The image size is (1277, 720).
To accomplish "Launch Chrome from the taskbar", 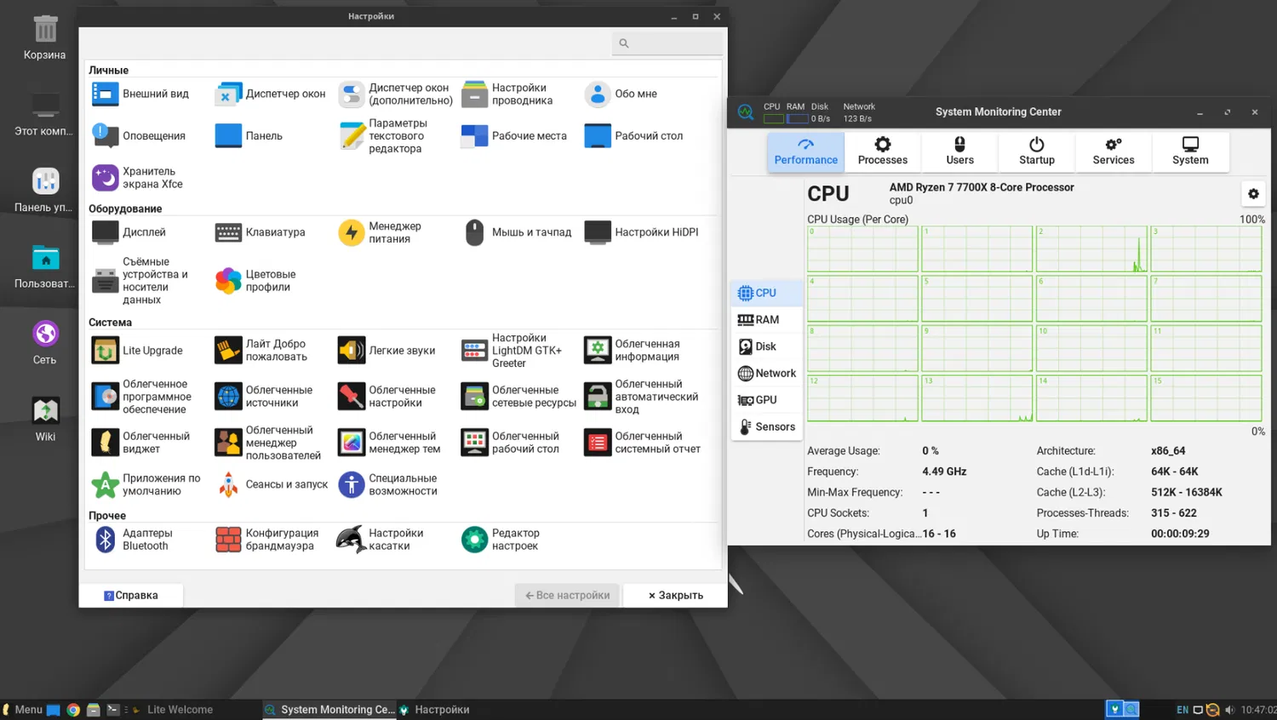I will click(x=73, y=710).
